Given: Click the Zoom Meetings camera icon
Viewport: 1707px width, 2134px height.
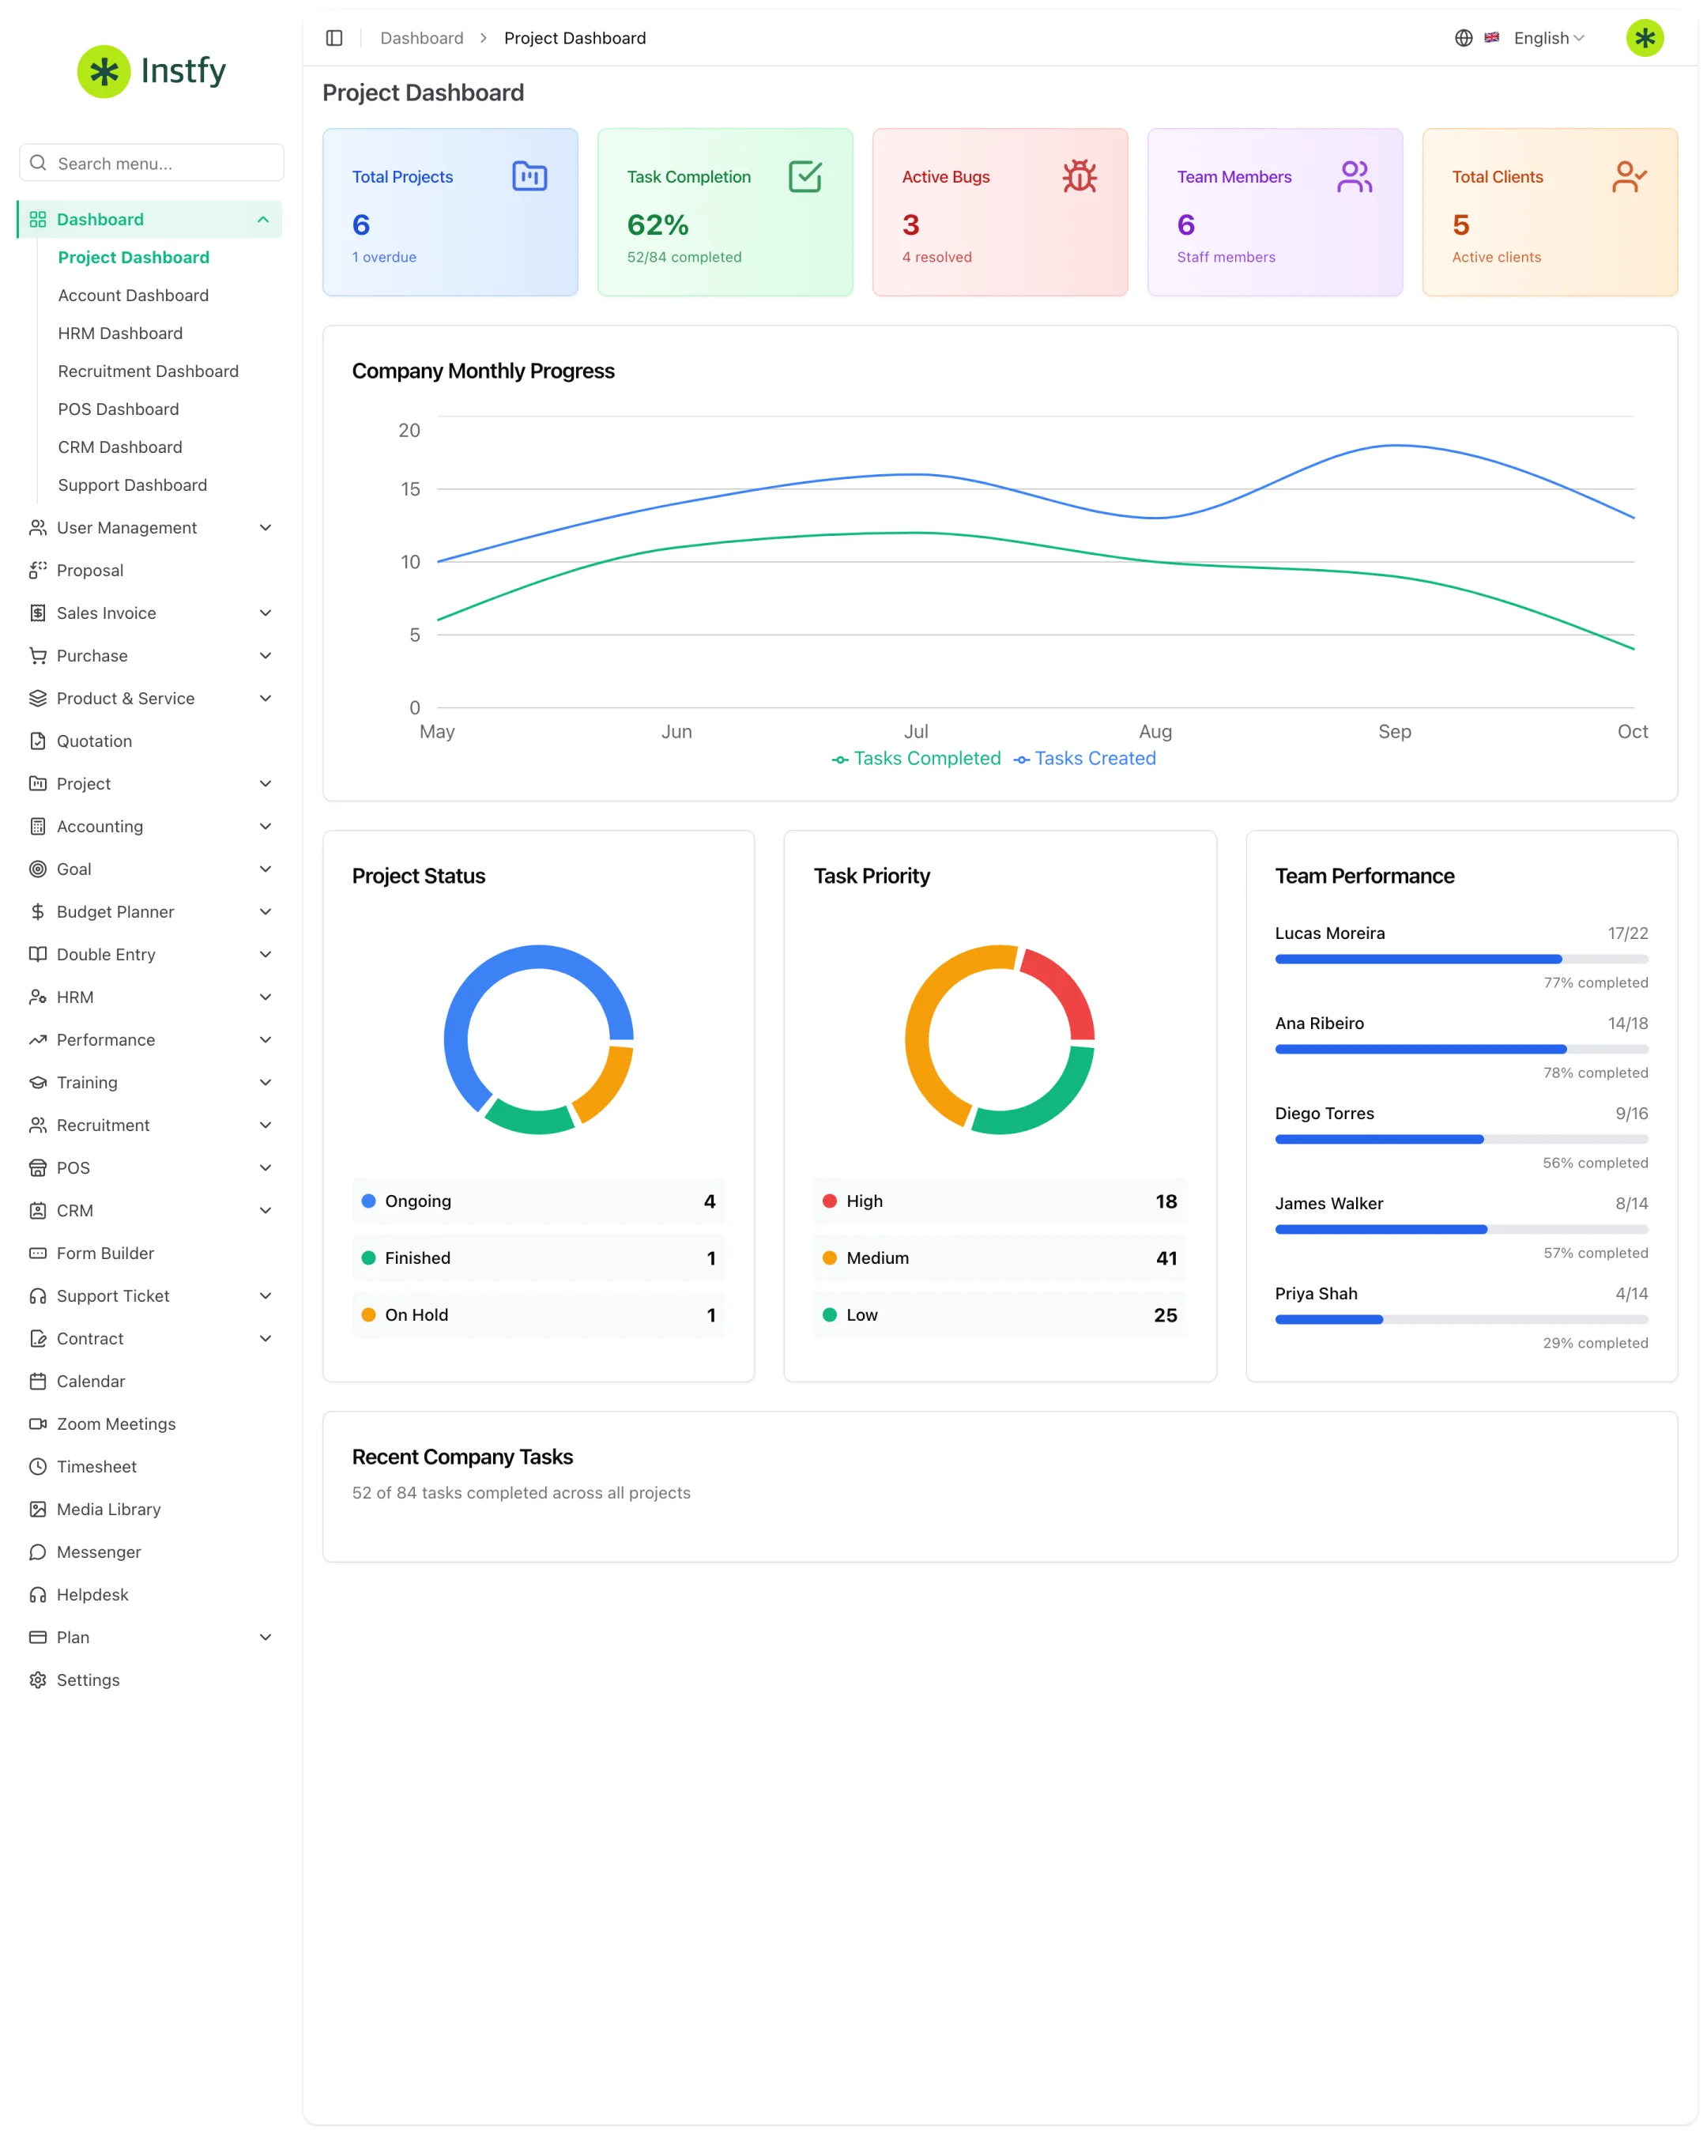Looking at the screenshot, I should click(38, 1423).
